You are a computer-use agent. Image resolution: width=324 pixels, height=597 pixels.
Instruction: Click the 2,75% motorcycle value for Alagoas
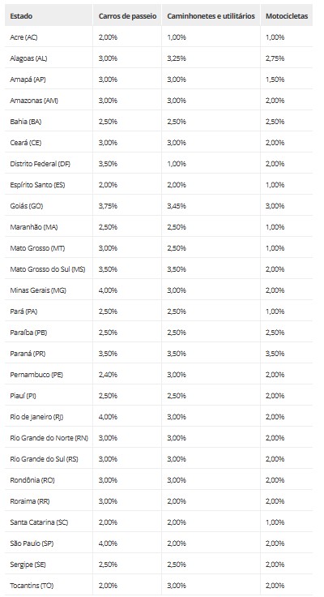[x=275, y=58]
